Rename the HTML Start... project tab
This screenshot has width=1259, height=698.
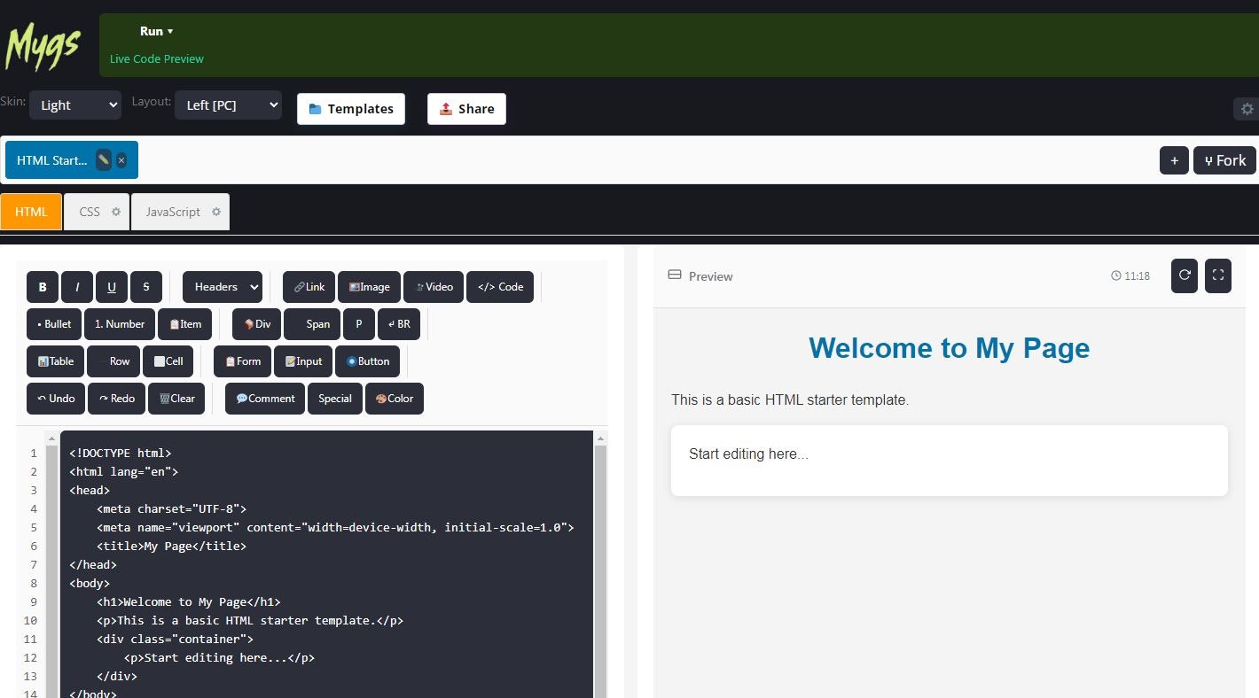[x=104, y=160]
